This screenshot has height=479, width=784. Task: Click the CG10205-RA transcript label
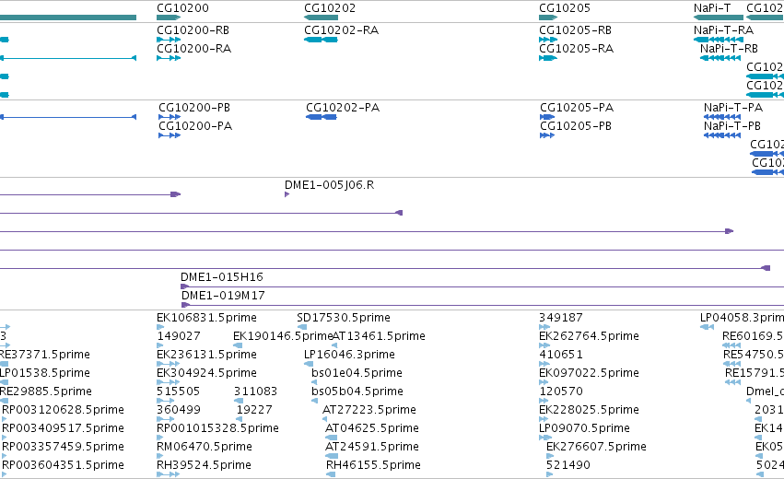pyautogui.click(x=576, y=49)
